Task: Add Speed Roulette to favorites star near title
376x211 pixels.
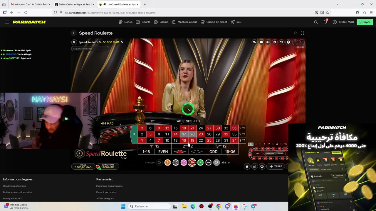Action: 295,33
